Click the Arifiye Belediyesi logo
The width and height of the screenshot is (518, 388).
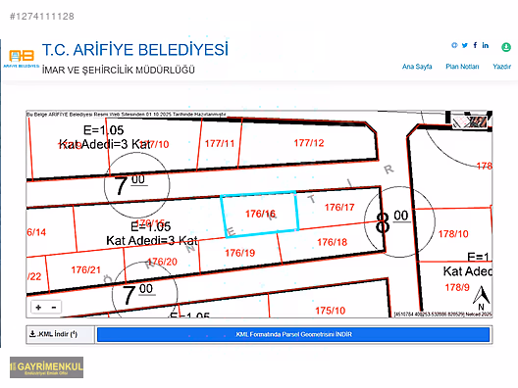[22, 59]
